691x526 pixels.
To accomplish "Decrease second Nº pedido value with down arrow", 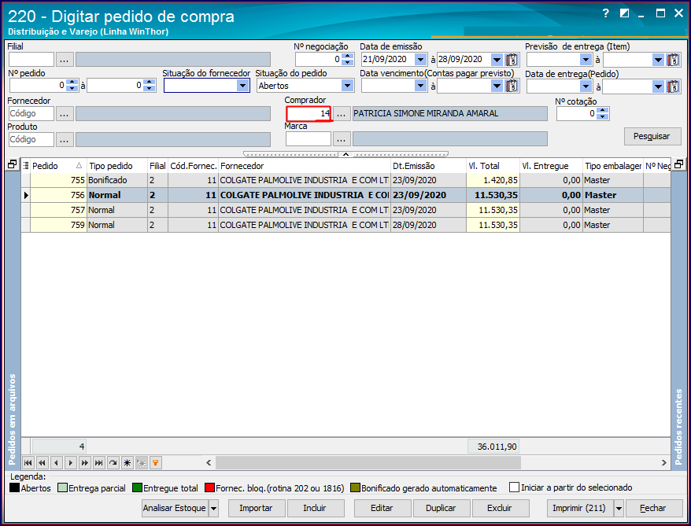I will click(x=150, y=89).
